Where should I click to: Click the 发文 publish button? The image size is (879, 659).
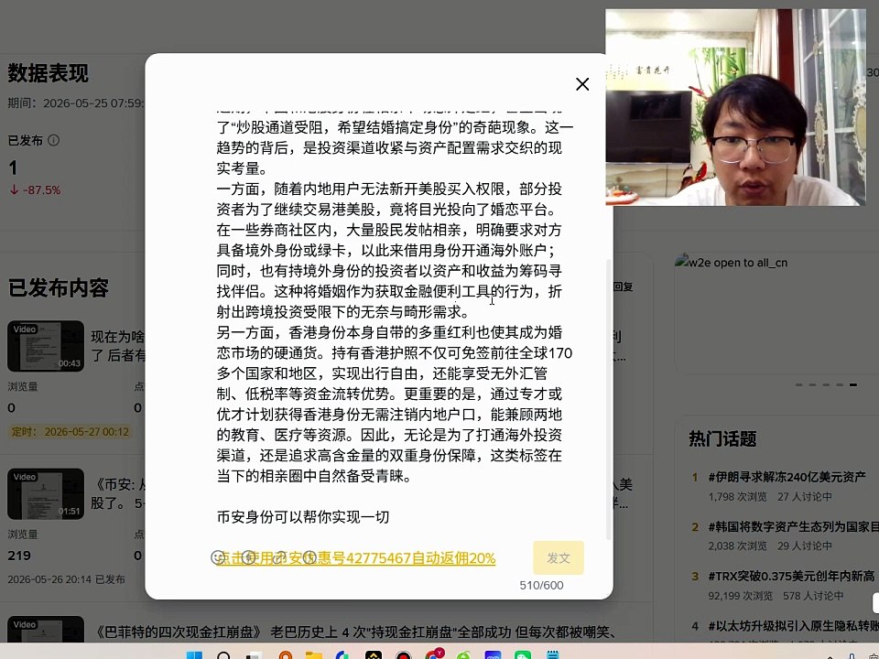point(559,557)
